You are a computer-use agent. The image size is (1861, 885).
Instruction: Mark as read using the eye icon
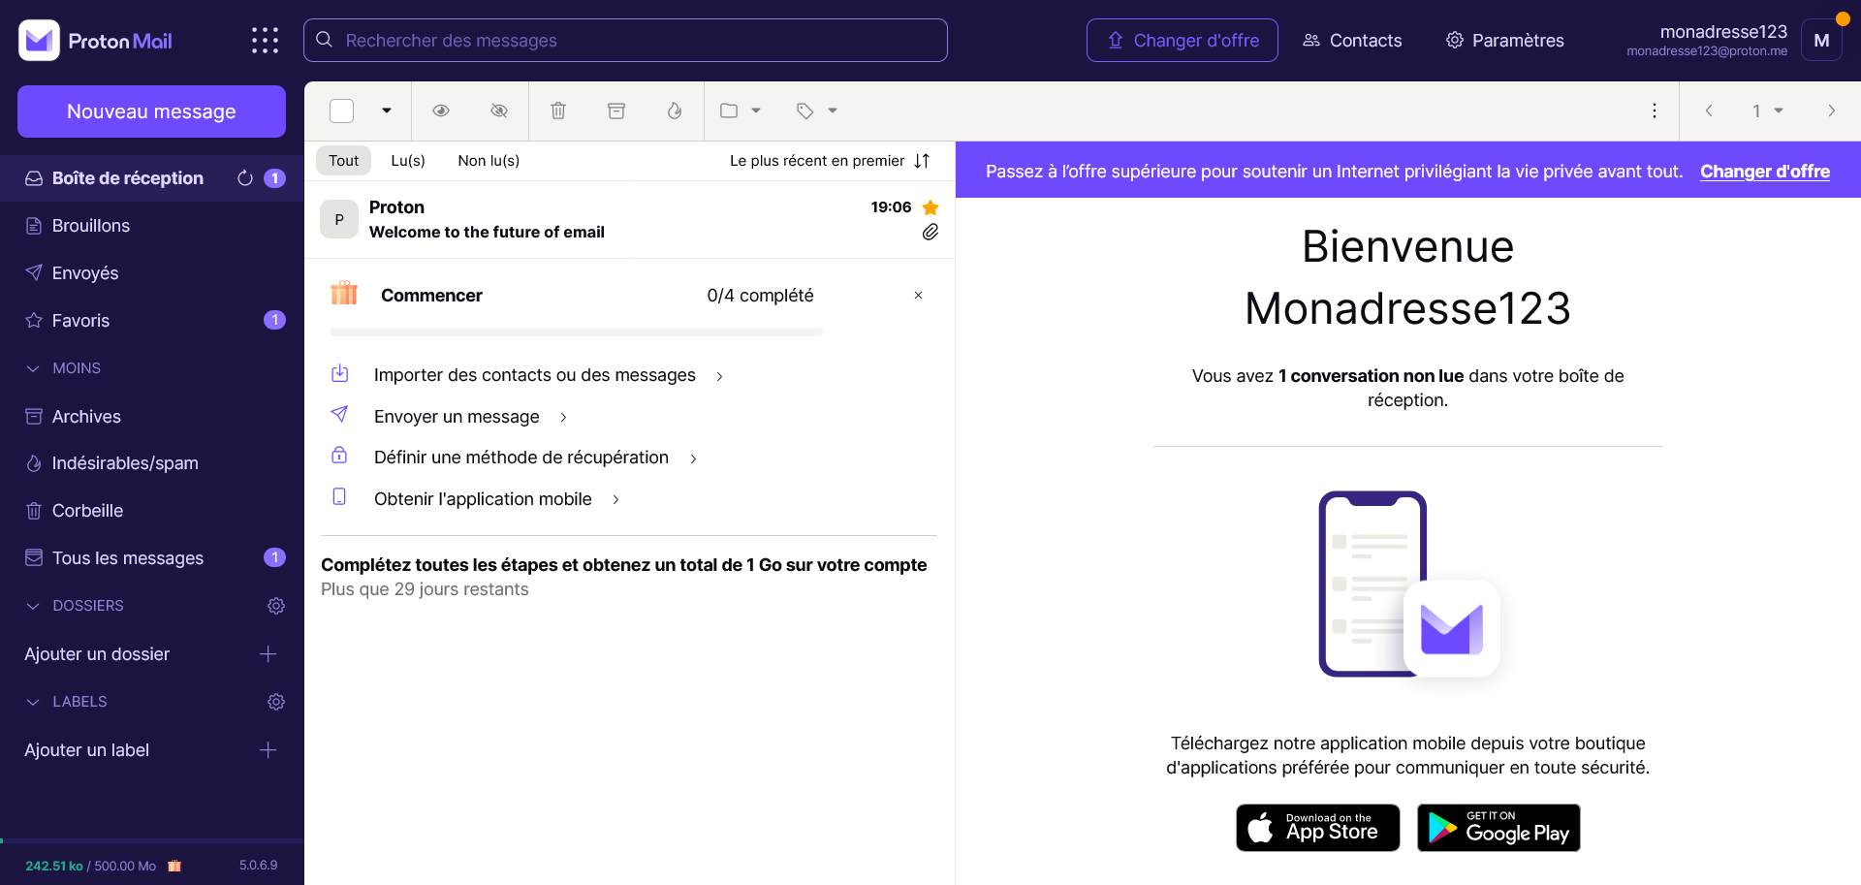441,111
